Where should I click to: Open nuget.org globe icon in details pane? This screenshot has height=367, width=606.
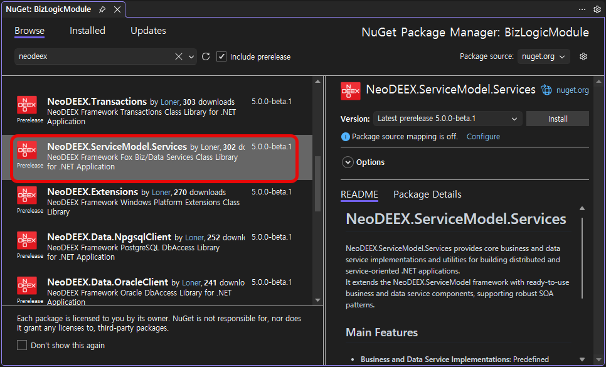click(x=546, y=90)
